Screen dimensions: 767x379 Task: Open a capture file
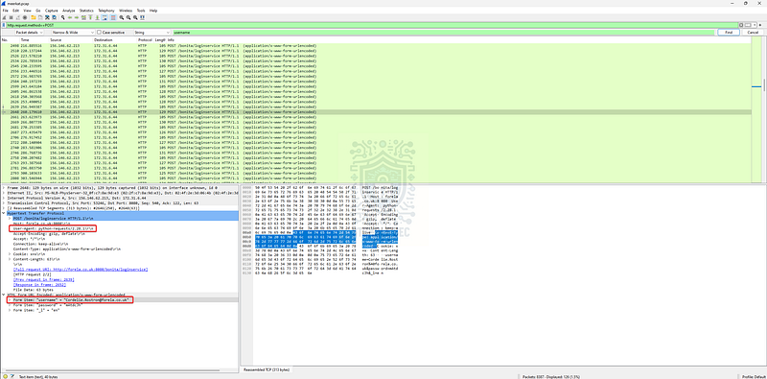[x=34, y=17]
